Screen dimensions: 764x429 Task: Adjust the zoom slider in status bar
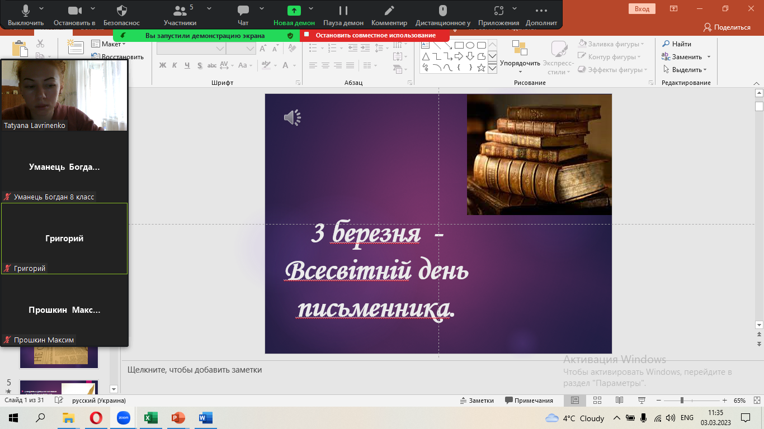click(x=682, y=401)
